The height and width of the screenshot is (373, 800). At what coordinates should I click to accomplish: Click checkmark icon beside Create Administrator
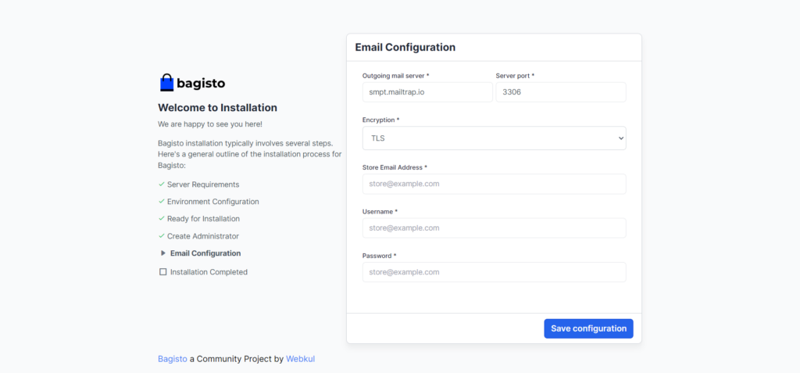point(162,236)
